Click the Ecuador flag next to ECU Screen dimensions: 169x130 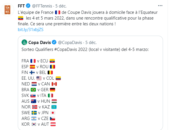52,61
